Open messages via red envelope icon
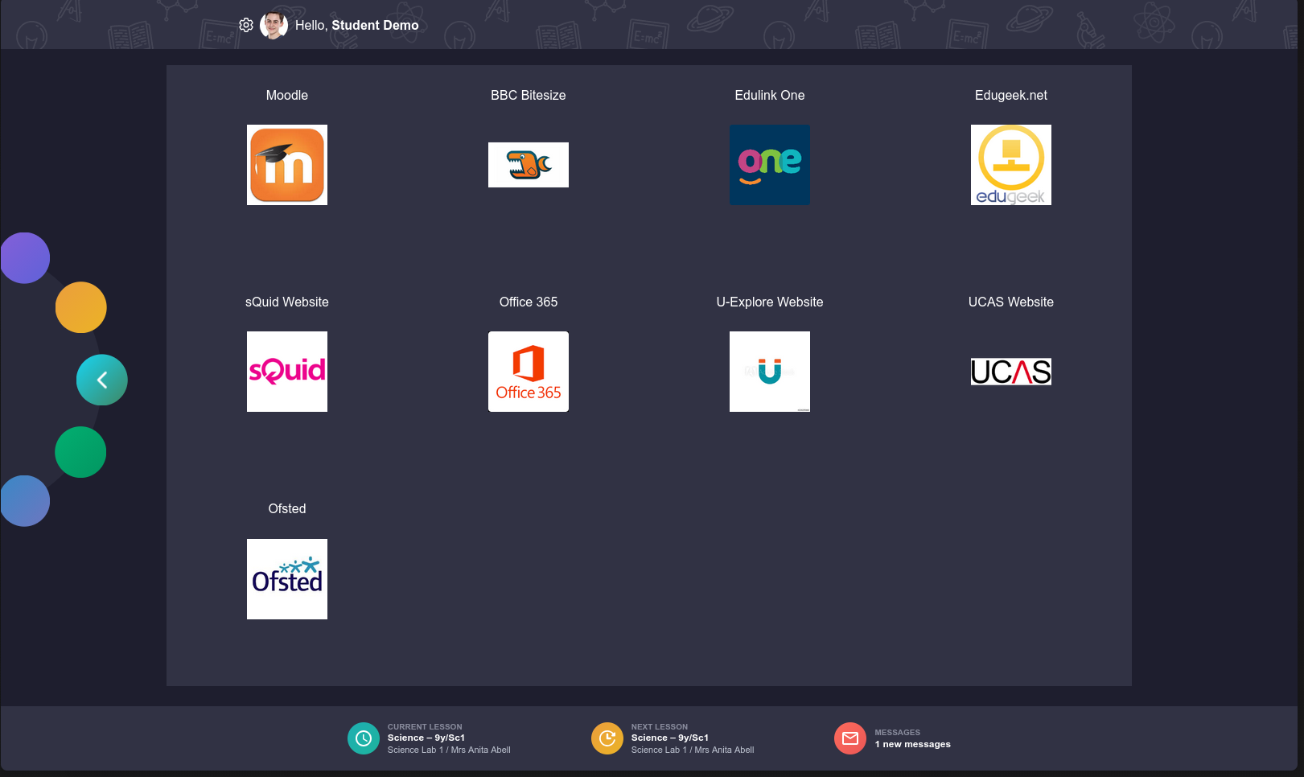This screenshot has width=1304, height=777. tap(850, 738)
